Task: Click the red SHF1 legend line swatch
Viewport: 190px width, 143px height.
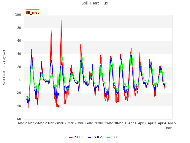Action: [71, 138]
